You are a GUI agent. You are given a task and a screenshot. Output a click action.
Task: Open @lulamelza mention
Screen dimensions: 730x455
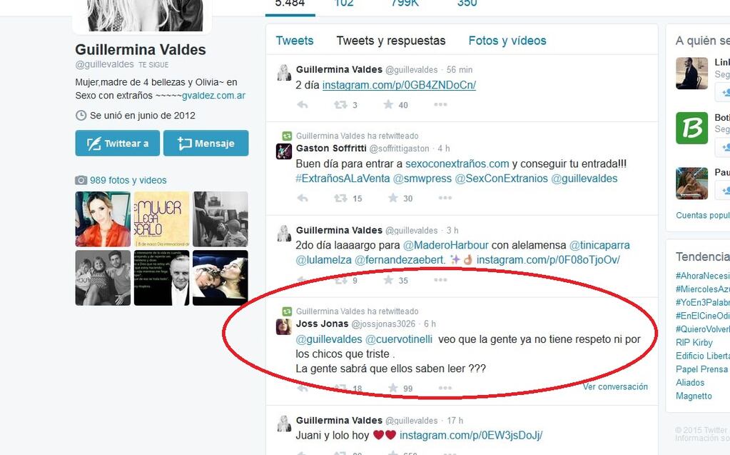(x=323, y=260)
